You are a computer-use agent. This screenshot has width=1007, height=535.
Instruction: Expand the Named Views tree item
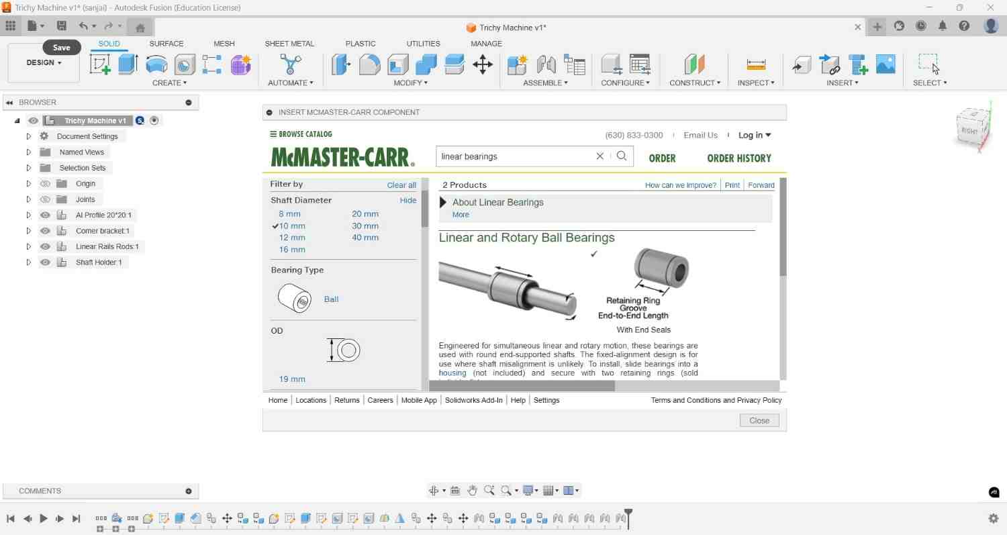pos(29,152)
